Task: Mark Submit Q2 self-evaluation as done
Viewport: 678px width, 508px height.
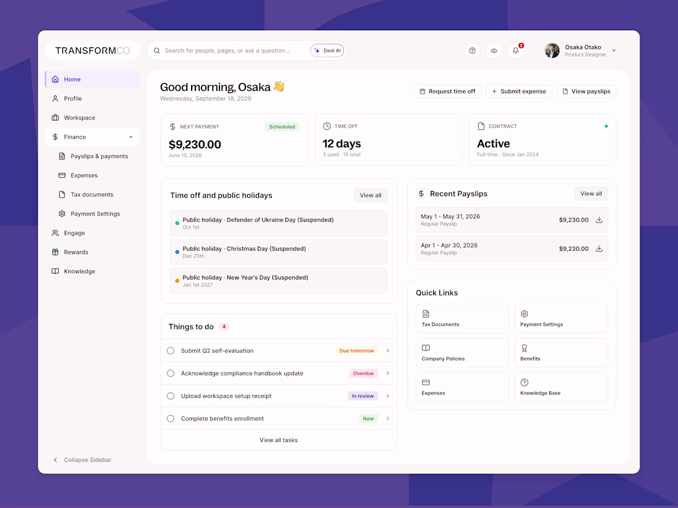Action: (x=171, y=351)
